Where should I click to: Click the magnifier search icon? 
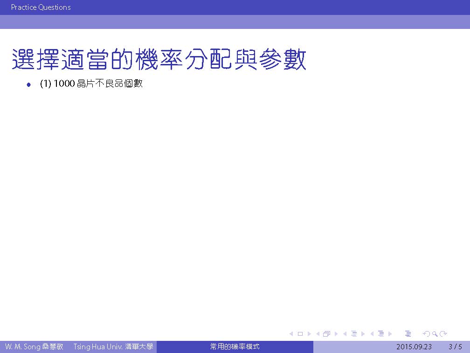[435, 334]
